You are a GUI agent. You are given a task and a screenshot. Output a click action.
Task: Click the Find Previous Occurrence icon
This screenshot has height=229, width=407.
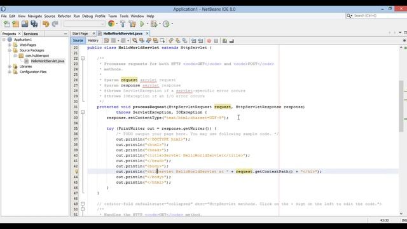click(x=142, y=41)
